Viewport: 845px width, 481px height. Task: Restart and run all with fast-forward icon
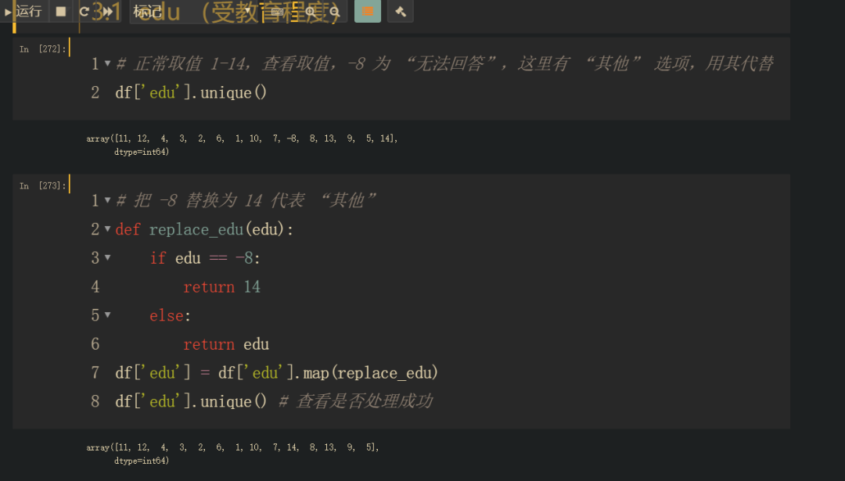click(x=108, y=11)
